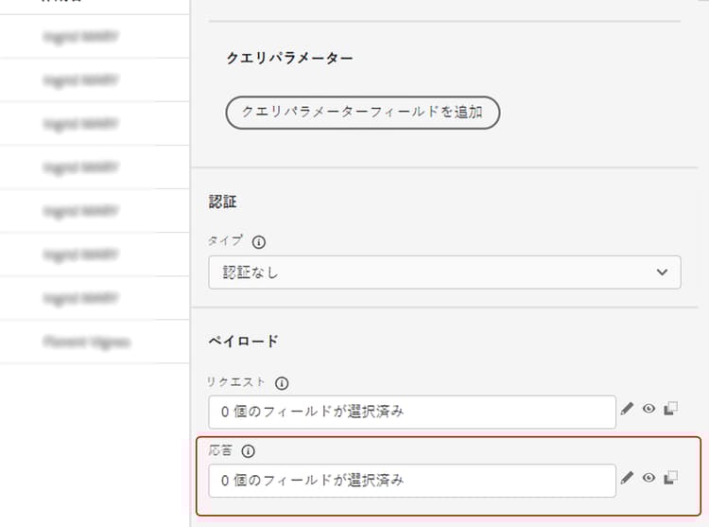Click the copy icon for リクエスト payload
Screen dimensions: 709x527
coord(671,410)
